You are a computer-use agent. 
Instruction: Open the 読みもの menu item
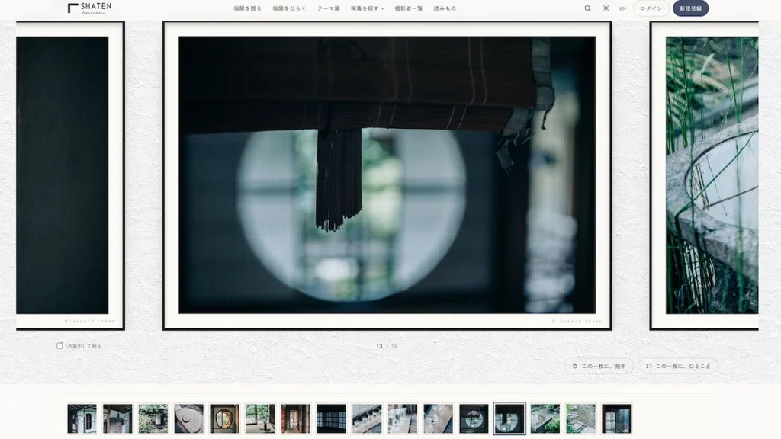tap(445, 8)
